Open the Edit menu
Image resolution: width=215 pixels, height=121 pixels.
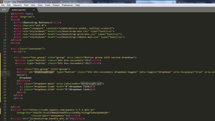click(x=9, y=5)
